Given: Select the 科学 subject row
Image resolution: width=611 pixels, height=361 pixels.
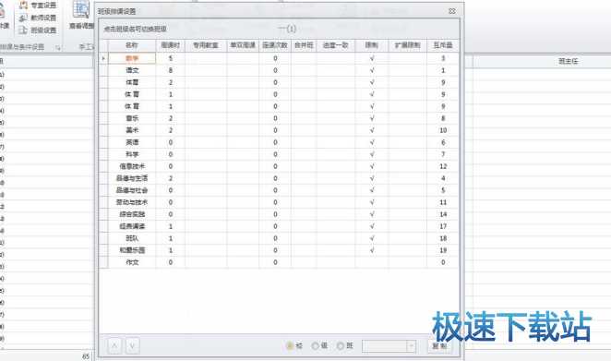Looking at the screenshot, I should [x=279, y=154].
